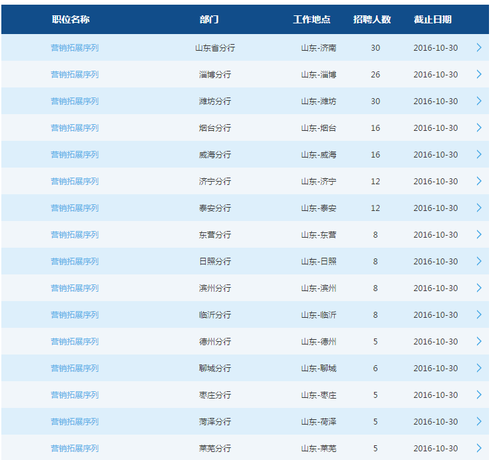This screenshot has width=491, height=460.
Task: Click the 截止日期 column header
Action: coord(432,19)
